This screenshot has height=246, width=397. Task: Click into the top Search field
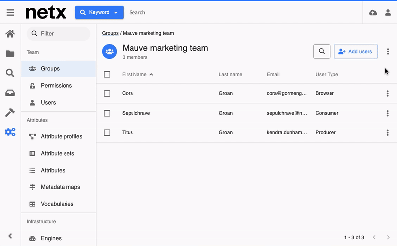click(243, 13)
